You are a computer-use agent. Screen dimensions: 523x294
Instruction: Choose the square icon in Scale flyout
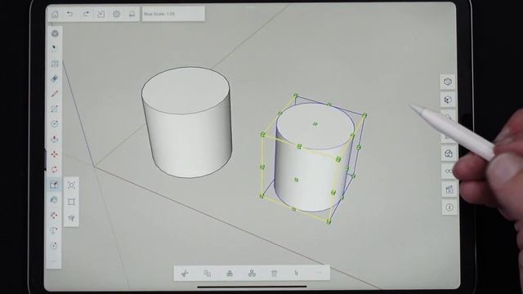coord(71,202)
